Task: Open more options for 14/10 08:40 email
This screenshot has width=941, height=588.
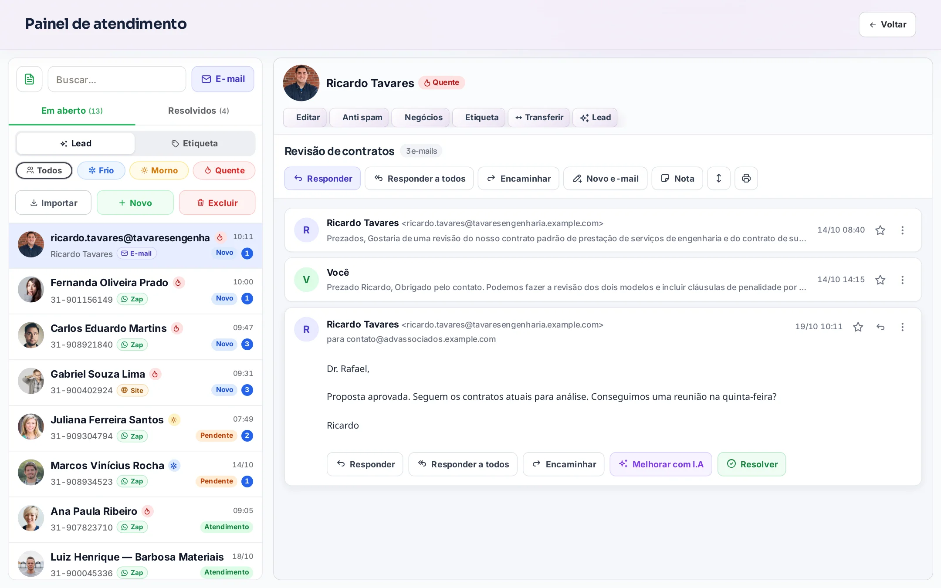Action: click(902, 230)
